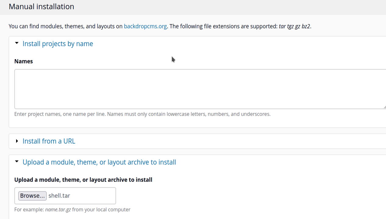386x219 pixels.
Task: Click the bold upload archive field label
Action: tap(83, 180)
